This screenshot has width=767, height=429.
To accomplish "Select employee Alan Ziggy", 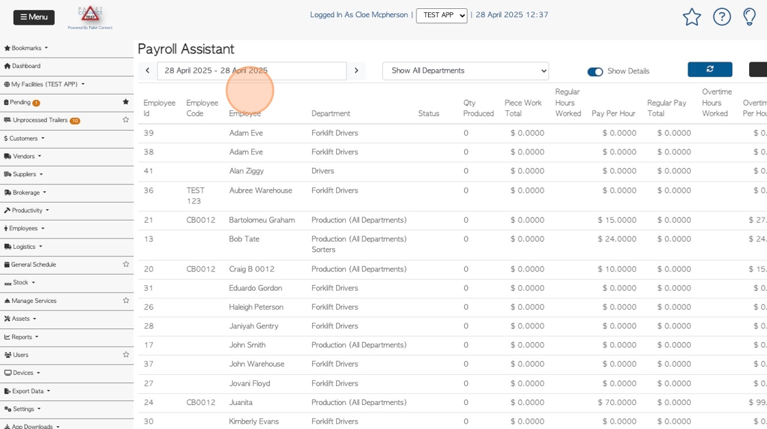I will 246,171.
